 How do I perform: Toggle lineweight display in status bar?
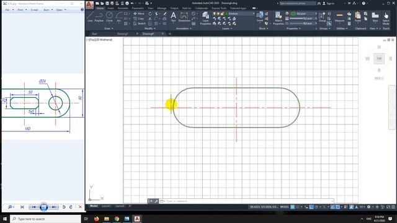[346, 207]
